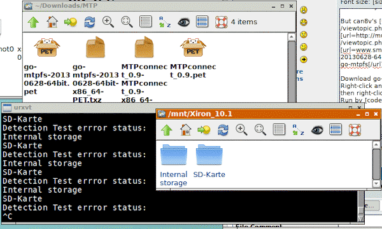
Task: Click scroll-up arrow in Xiron_10.1 window
Action: tap(376, 145)
